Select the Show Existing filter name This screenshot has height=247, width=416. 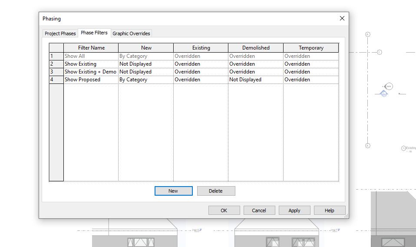tap(91, 64)
